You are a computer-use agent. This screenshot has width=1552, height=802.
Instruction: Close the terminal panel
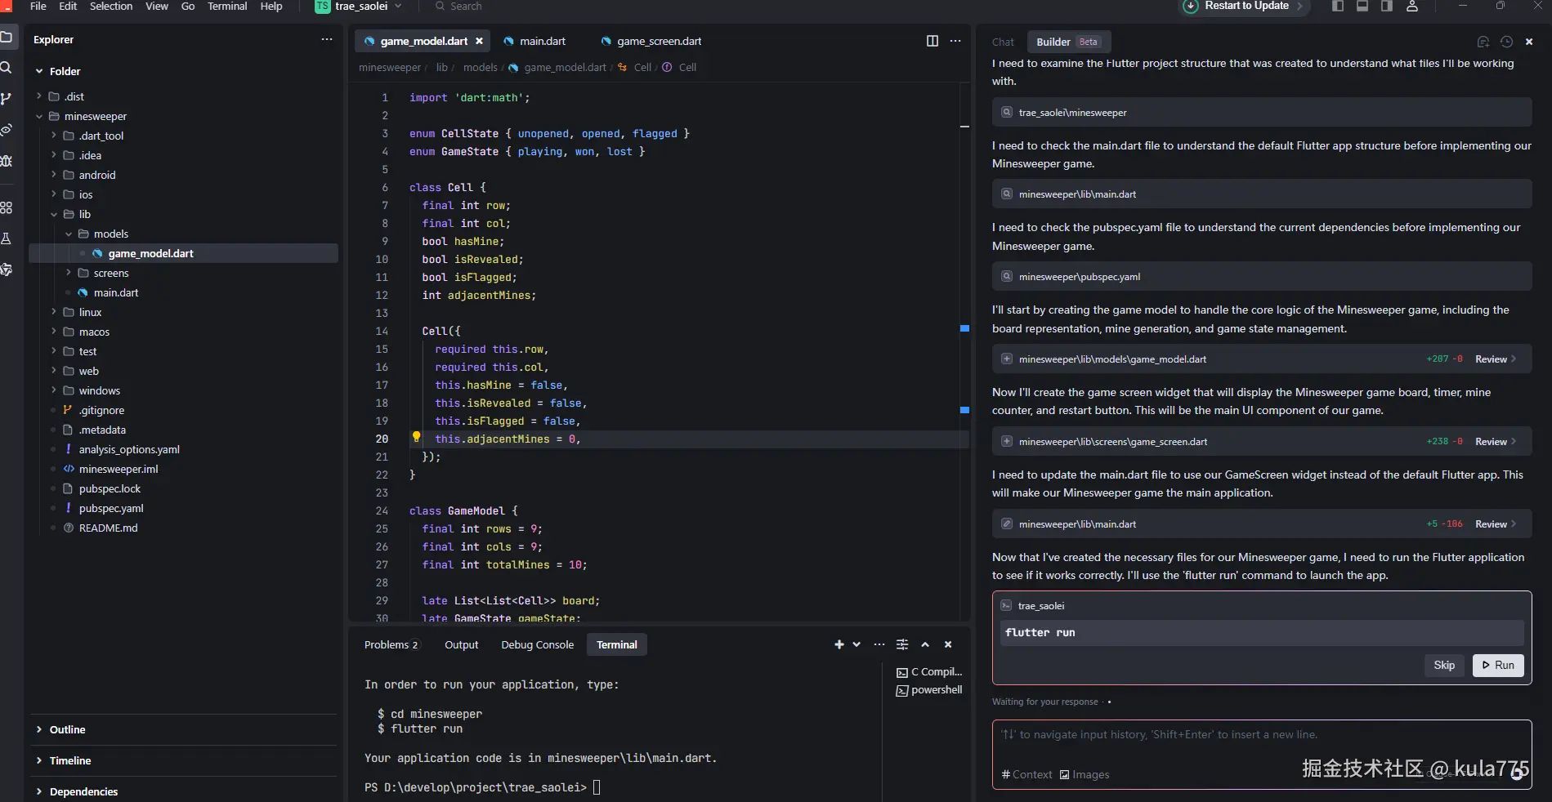tap(948, 644)
